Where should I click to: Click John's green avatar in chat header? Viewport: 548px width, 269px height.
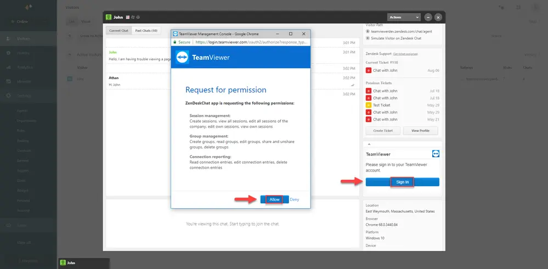click(x=109, y=17)
